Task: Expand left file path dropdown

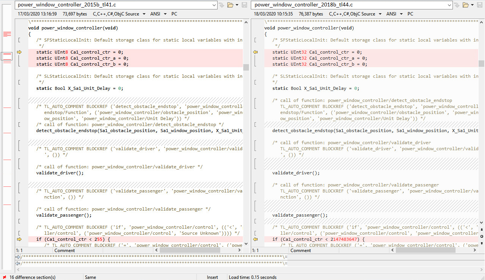Action: point(214,5)
